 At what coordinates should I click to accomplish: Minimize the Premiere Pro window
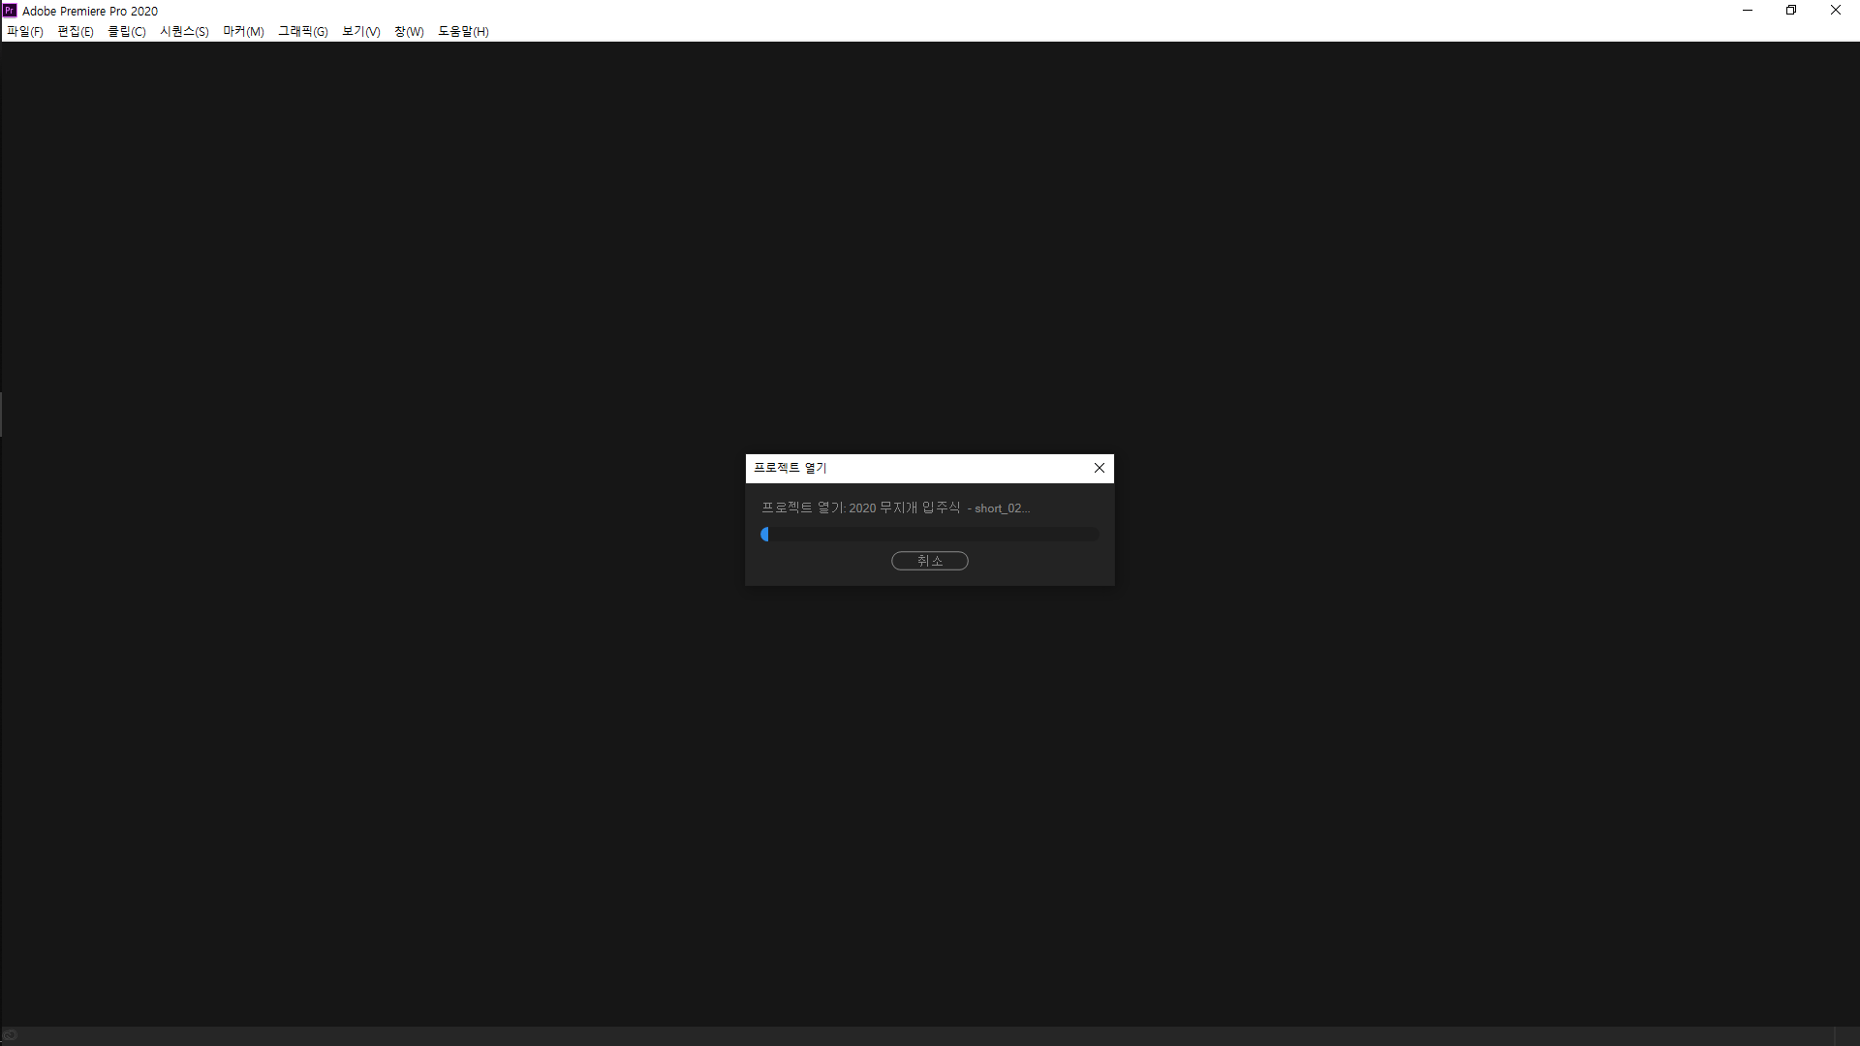[1748, 11]
